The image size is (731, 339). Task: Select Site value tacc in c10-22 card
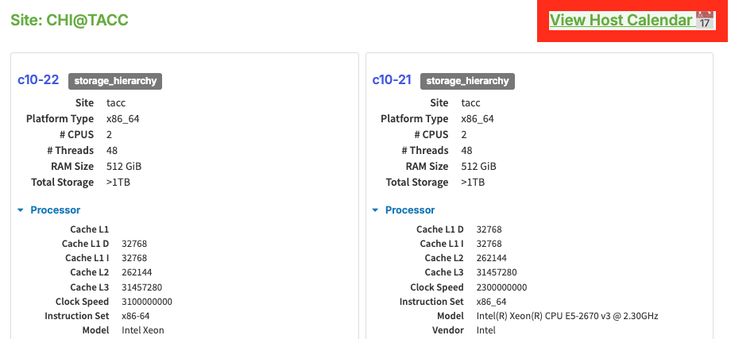point(116,103)
